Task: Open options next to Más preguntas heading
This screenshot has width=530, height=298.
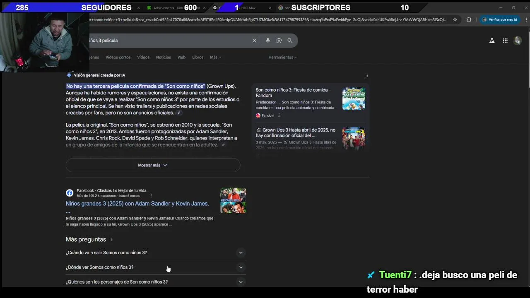Action: pyautogui.click(x=112, y=240)
